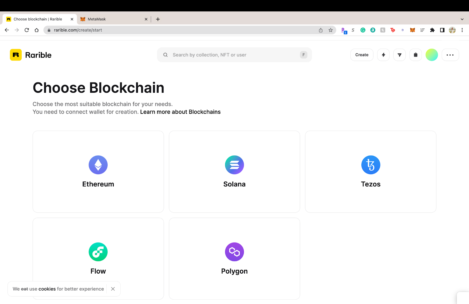469x304 pixels.
Task: Go back to the previous page
Action: pyautogui.click(x=7, y=30)
